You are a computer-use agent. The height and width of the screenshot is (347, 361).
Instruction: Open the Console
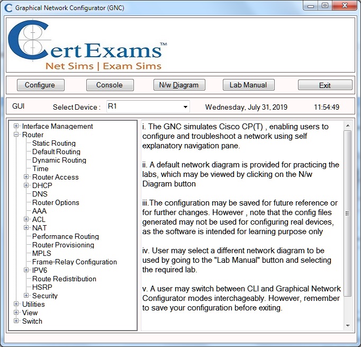pyautogui.click(x=110, y=85)
